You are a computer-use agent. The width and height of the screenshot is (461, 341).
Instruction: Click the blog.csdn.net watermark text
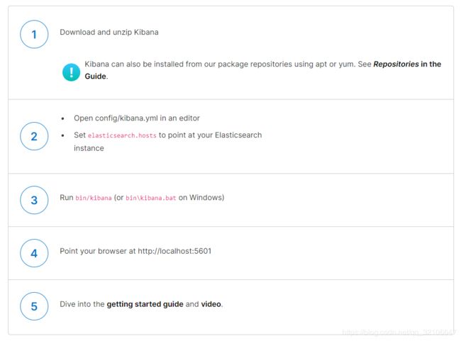(x=399, y=332)
